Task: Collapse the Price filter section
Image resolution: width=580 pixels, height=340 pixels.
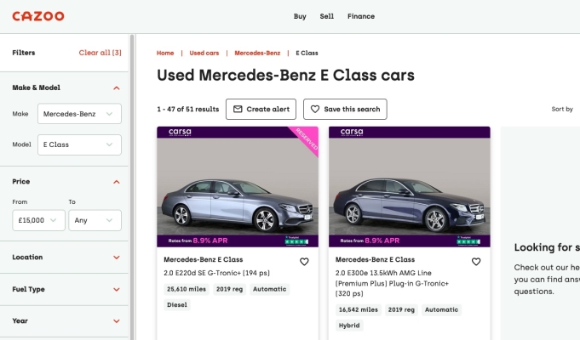Action: click(x=117, y=182)
